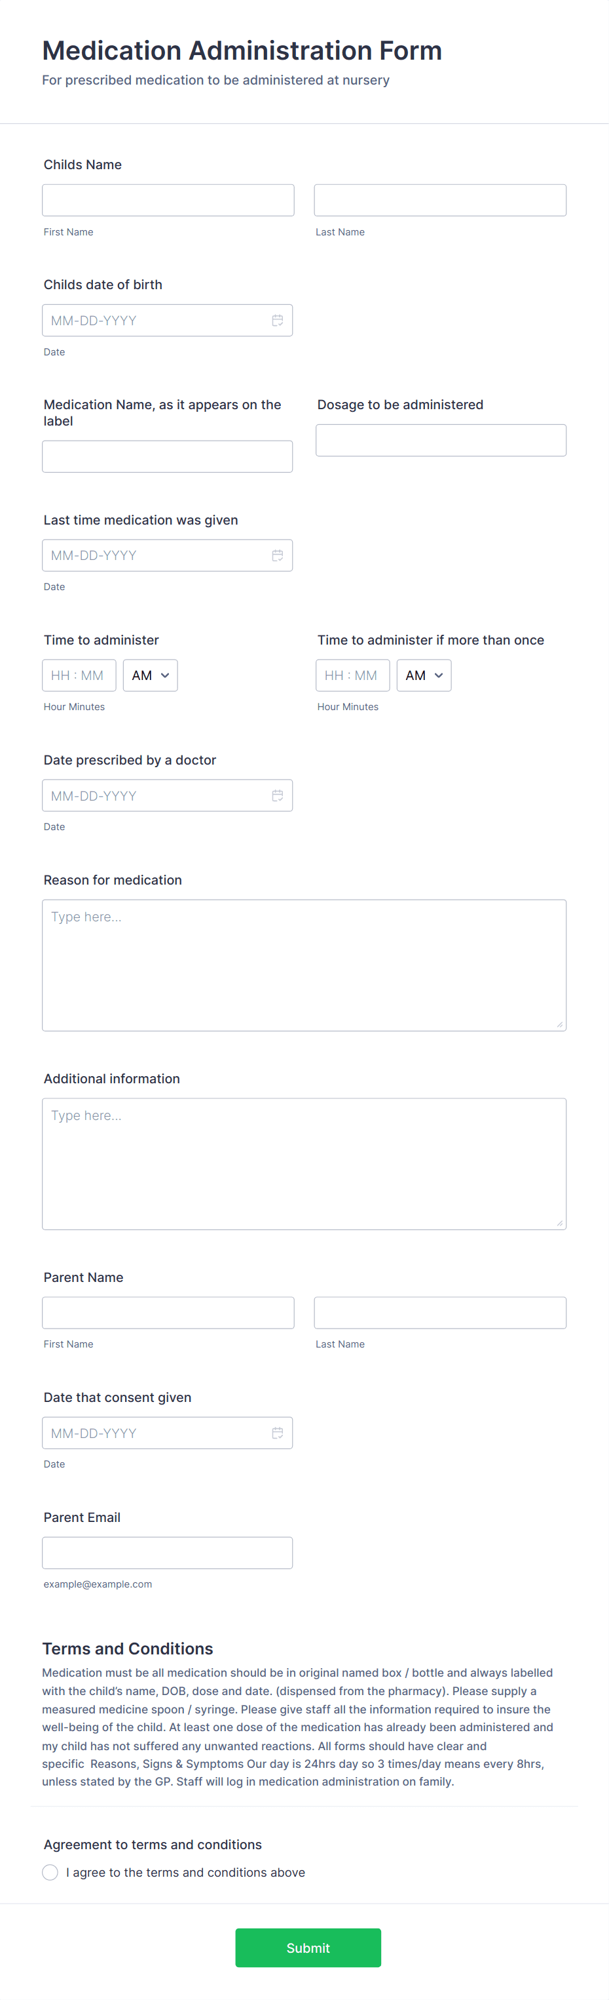Select the AM/PM selector under Time to administer
609x2000 pixels.
click(150, 675)
